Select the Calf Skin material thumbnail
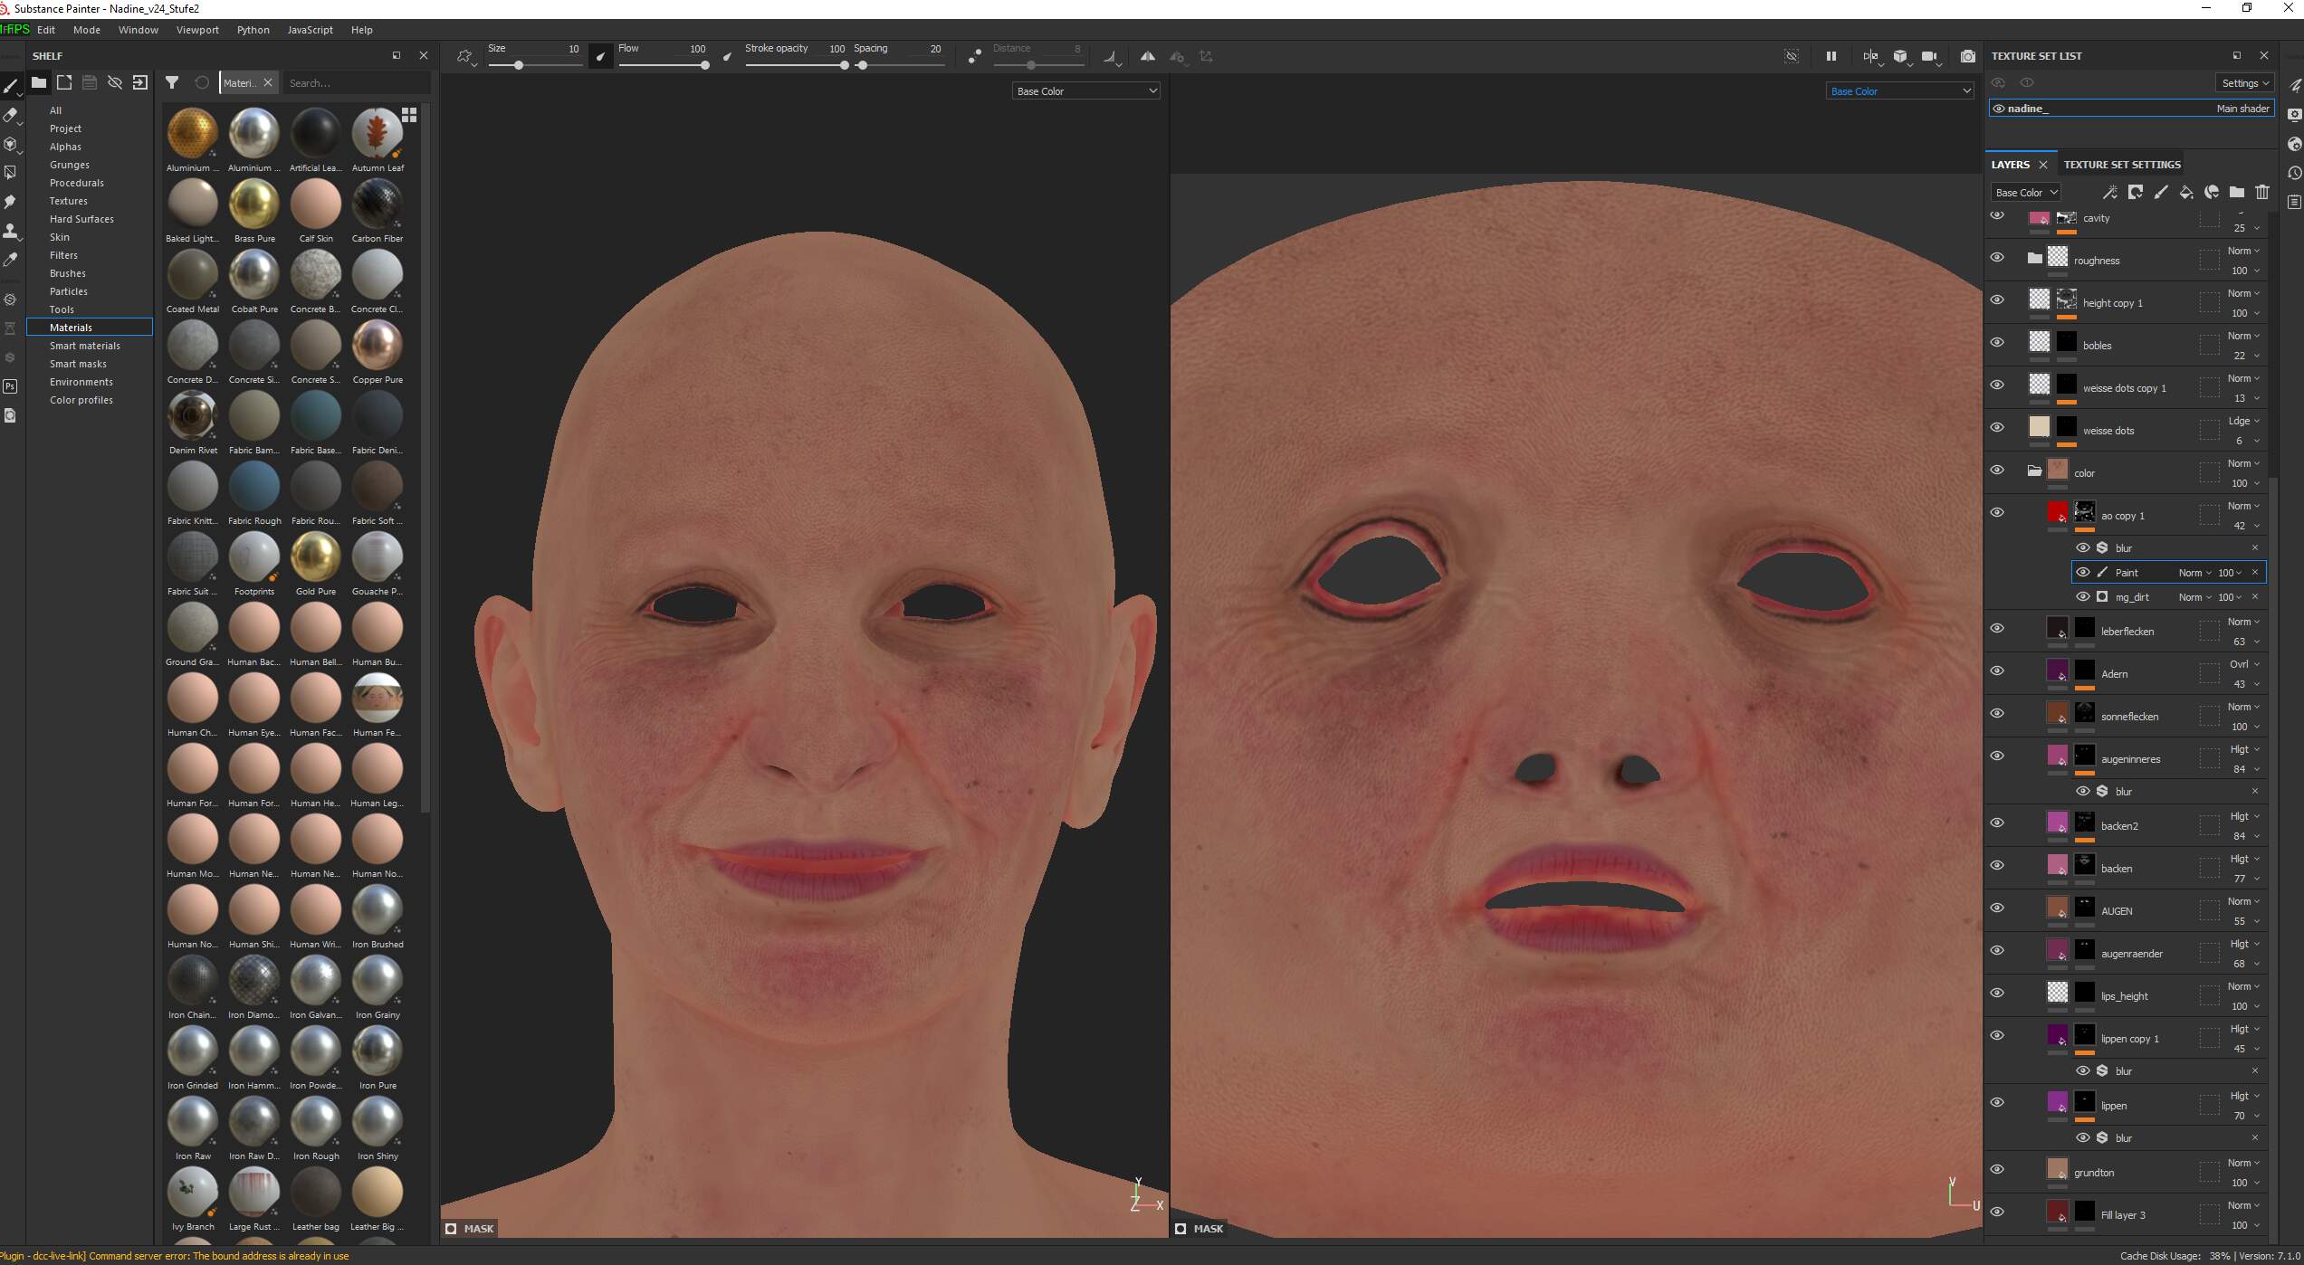This screenshot has width=2304, height=1265. click(x=315, y=204)
